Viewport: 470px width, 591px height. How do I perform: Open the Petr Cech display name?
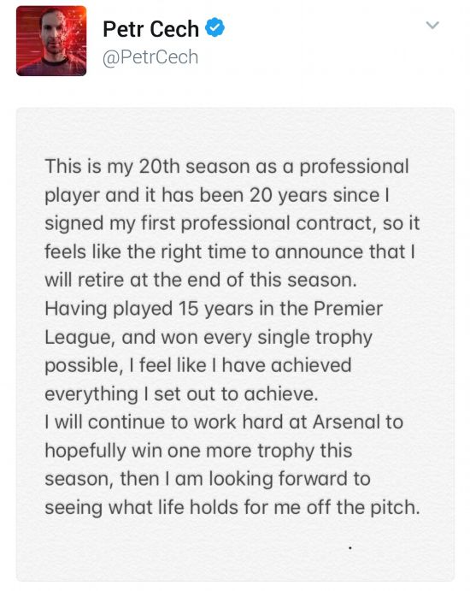(150, 29)
